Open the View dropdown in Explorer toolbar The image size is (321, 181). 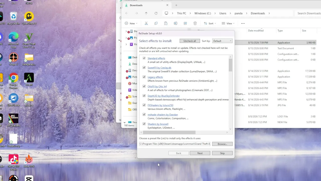tap(228, 23)
